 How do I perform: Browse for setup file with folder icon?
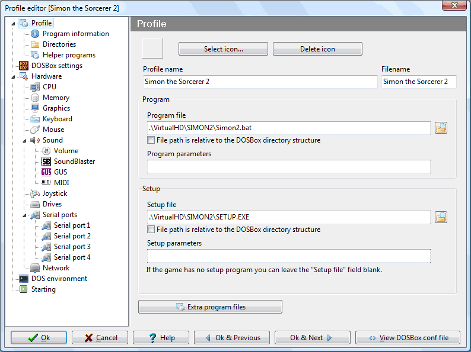coord(441,217)
